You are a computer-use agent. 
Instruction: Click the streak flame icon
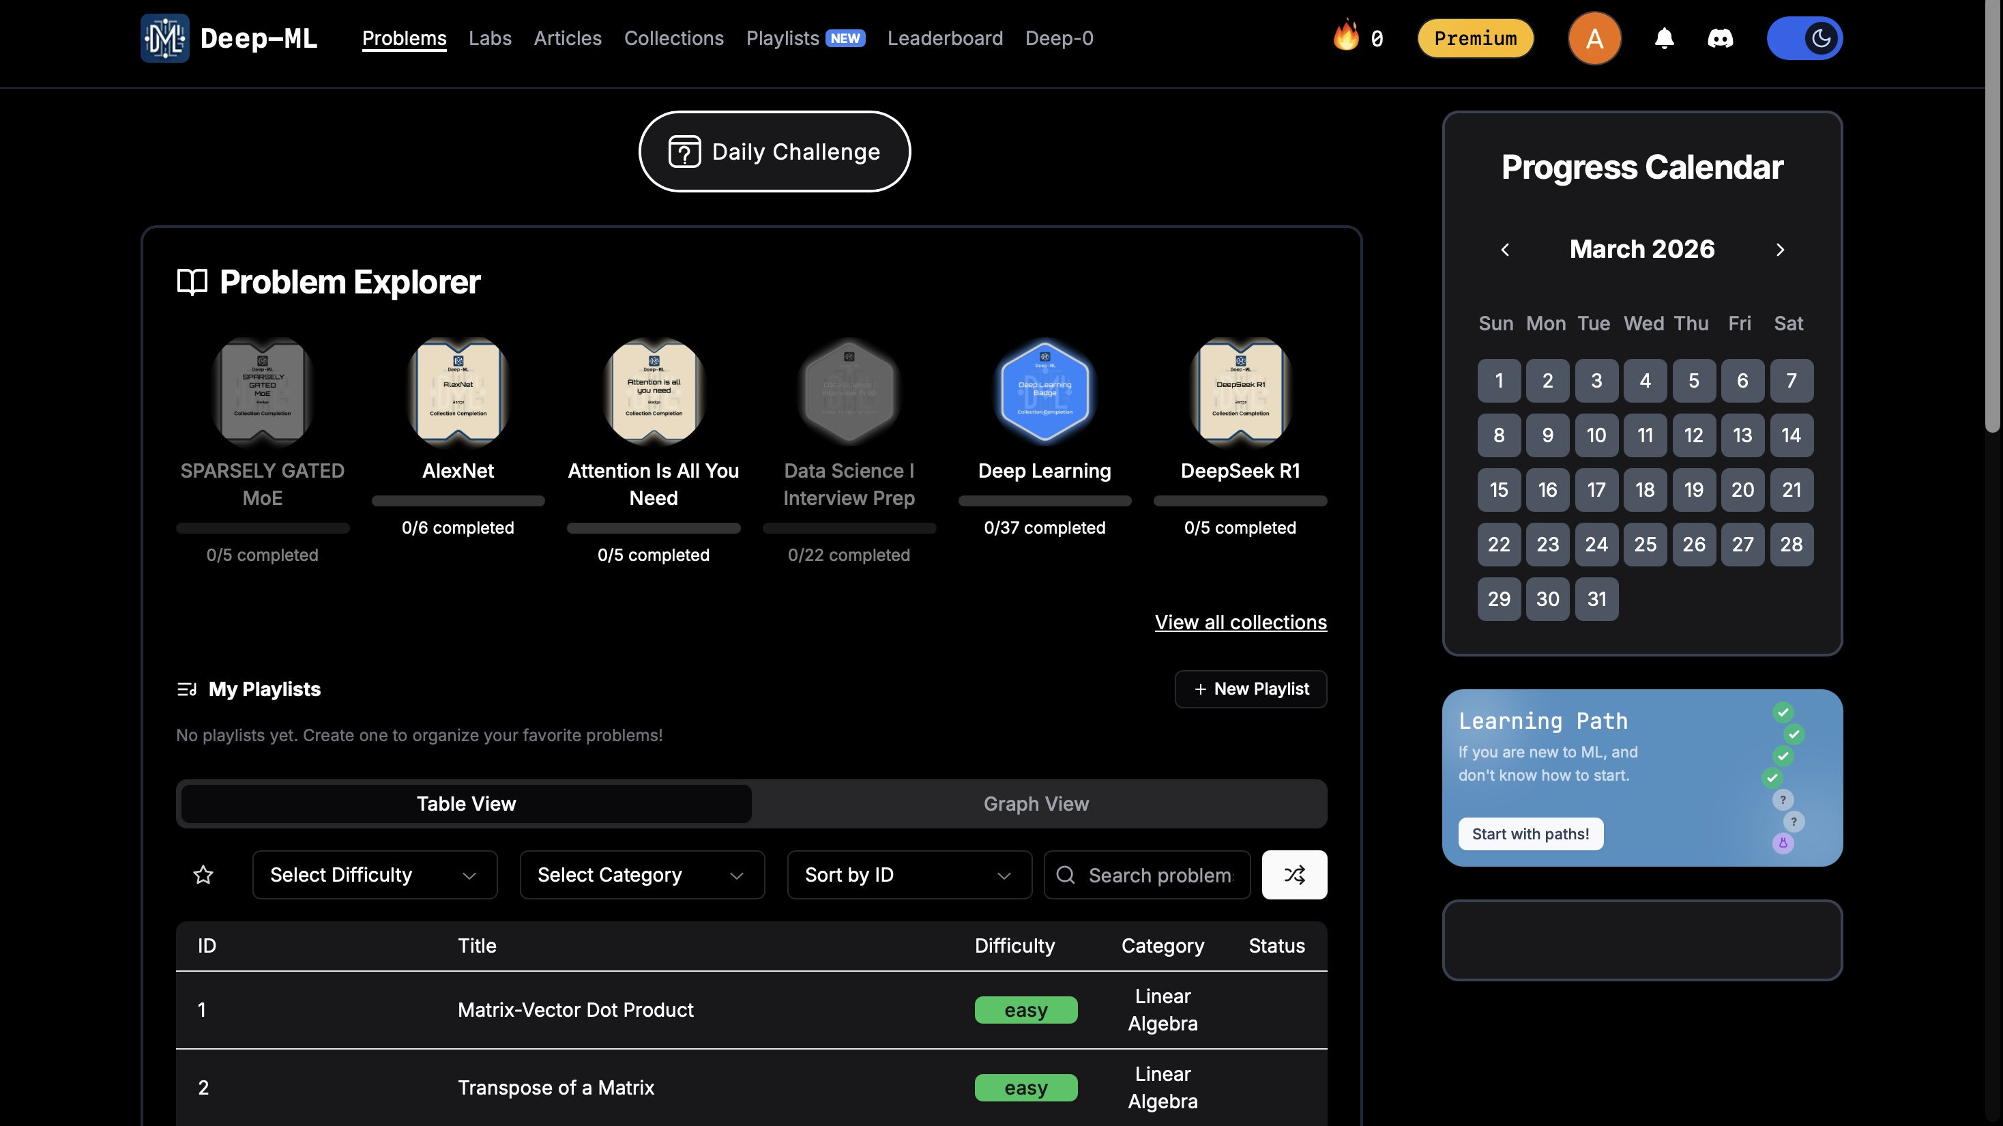pyautogui.click(x=1346, y=37)
